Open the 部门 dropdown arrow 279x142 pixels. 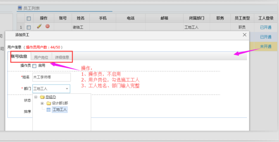[67, 89]
